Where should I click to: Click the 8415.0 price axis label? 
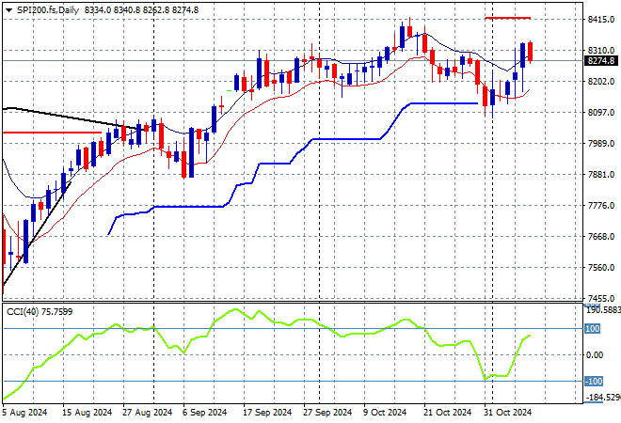[601, 19]
